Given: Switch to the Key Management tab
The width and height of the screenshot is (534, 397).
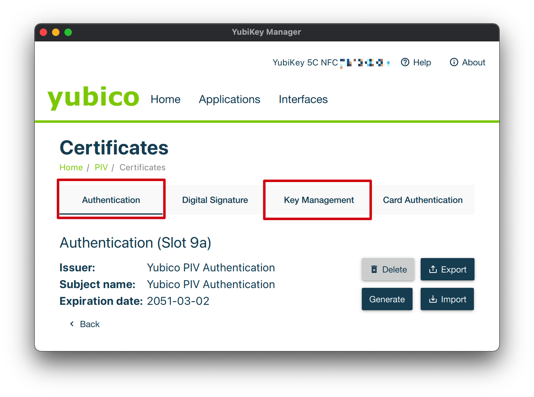Looking at the screenshot, I should point(319,200).
